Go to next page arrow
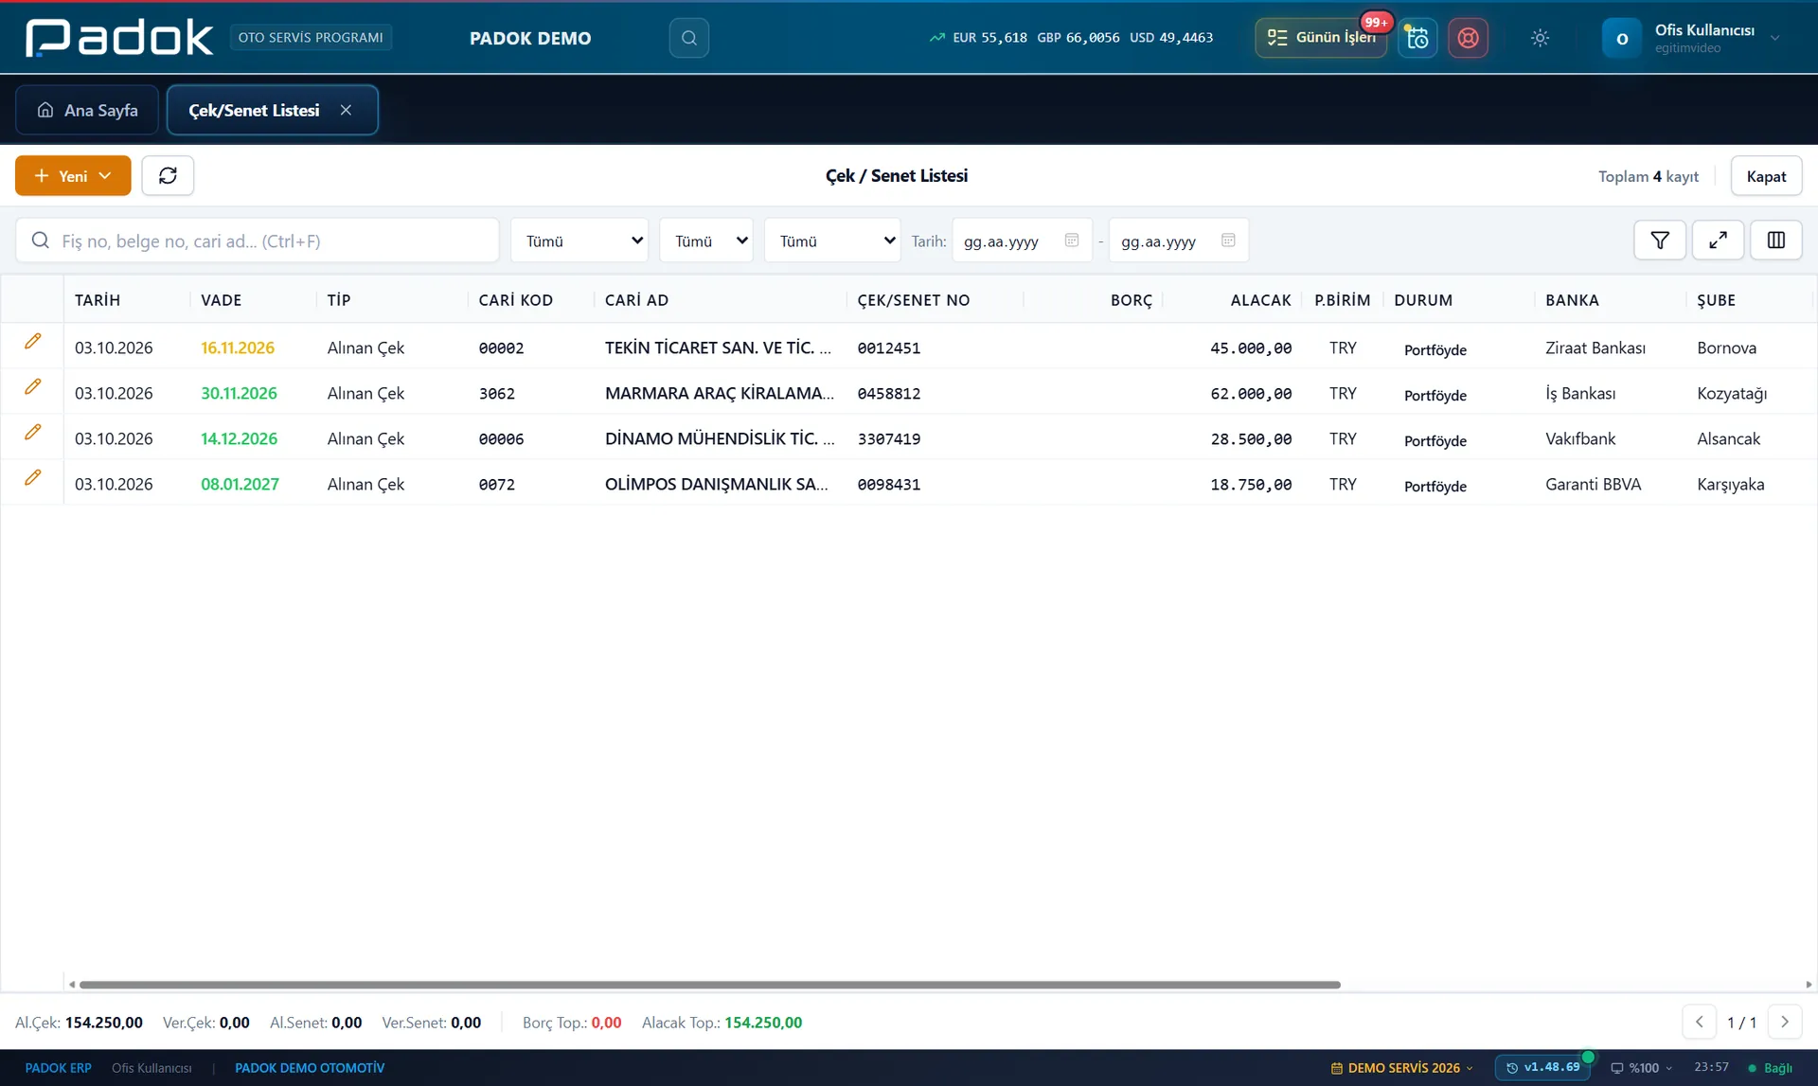This screenshot has height=1086, width=1818. (x=1785, y=1023)
